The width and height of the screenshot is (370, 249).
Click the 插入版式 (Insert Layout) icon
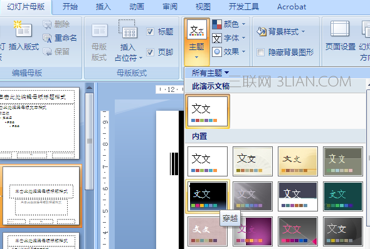23,29
